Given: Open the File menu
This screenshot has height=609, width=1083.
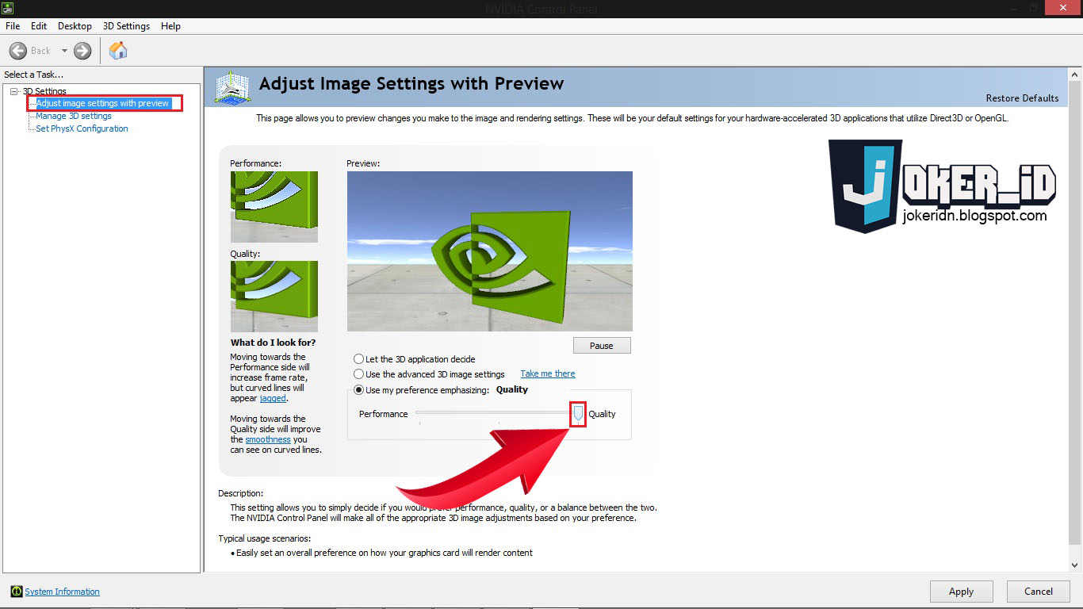Looking at the screenshot, I should 13,26.
